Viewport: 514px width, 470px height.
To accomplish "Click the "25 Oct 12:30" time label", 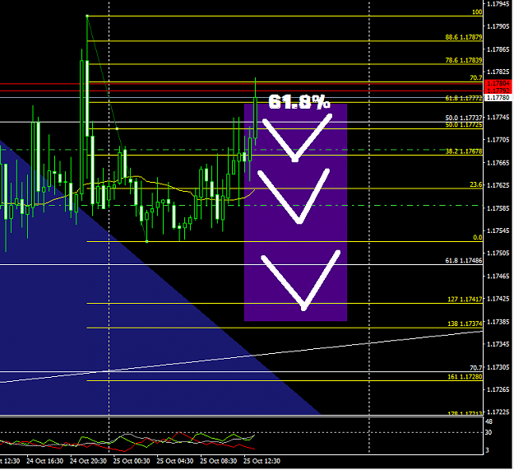I will click(262, 461).
